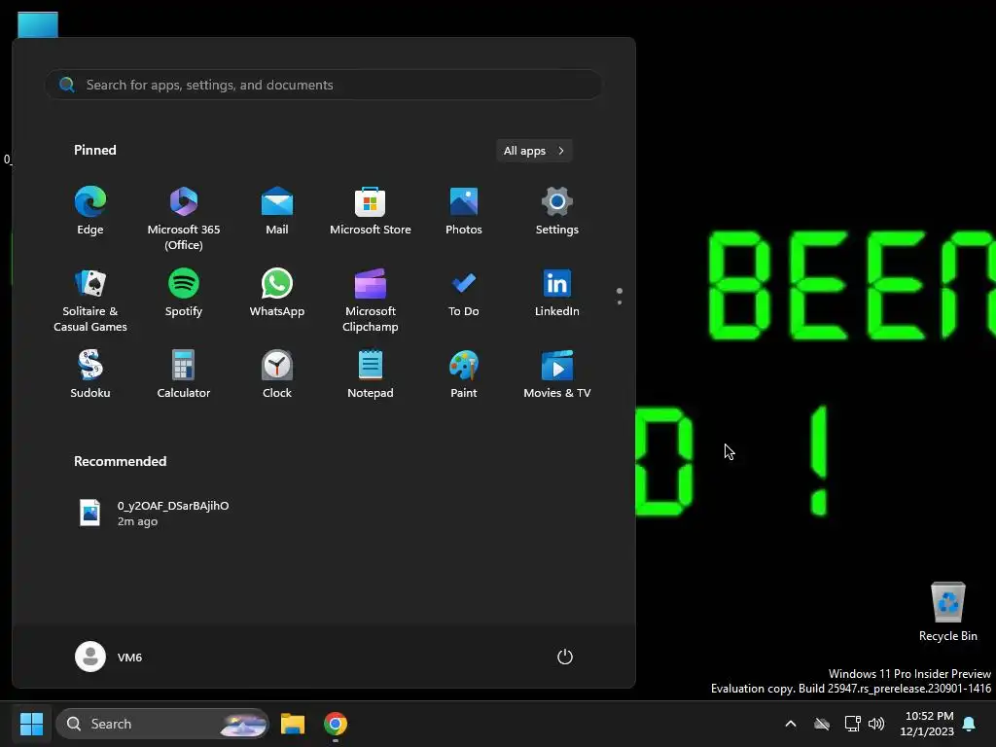Switch to Google Chrome on the taskbar
Image resolution: width=996 pixels, height=747 pixels.
click(x=336, y=724)
